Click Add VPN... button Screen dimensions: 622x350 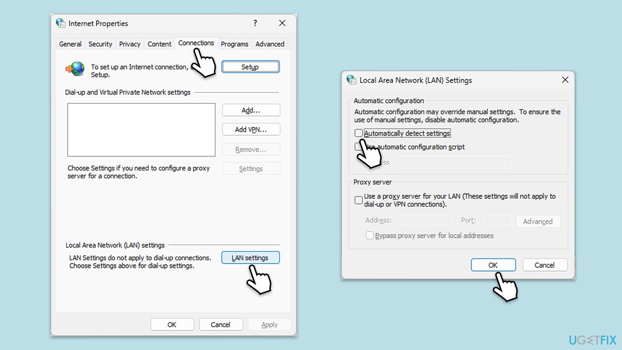click(x=251, y=129)
